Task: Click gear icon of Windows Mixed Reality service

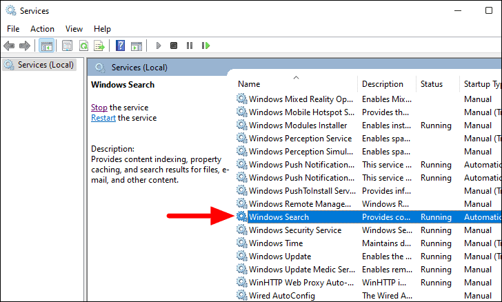Action: click(x=242, y=99)
